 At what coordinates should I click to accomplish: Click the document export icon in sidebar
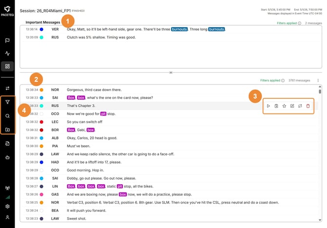pos(7,143)
